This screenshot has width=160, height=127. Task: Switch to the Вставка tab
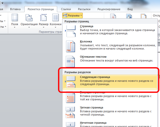15,9
